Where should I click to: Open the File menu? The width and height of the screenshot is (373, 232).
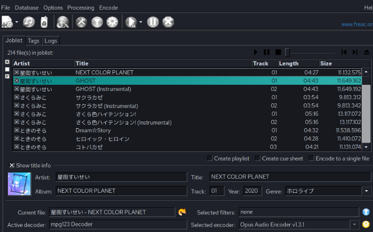pyautogui.click(x=6, y=8)
